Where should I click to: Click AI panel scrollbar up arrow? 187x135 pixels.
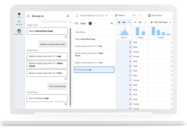[x=70, y=22]
